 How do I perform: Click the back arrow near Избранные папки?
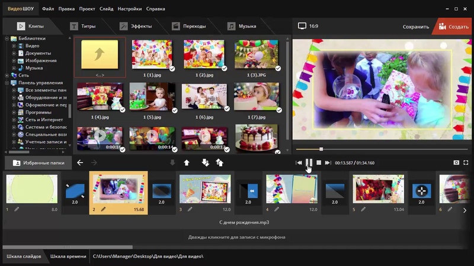click(80, 163)
